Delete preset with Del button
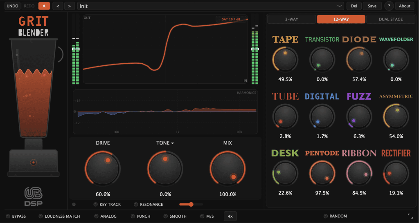 (x=354, y=6)
